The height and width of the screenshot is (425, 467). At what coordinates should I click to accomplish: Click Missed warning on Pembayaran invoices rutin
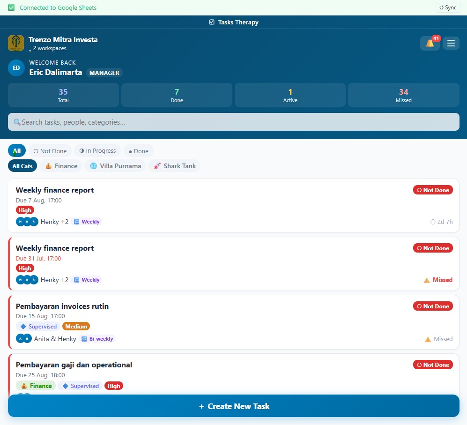(438, 339)
